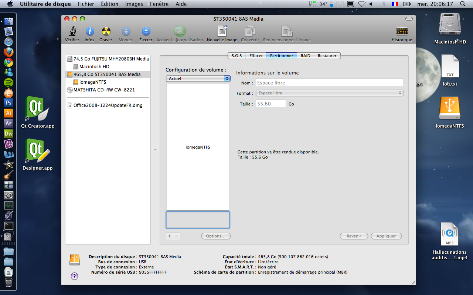This screenshot has width=473, height=295.
Task: Open the Format Espace libre dropdown
Action: [329, 93]
